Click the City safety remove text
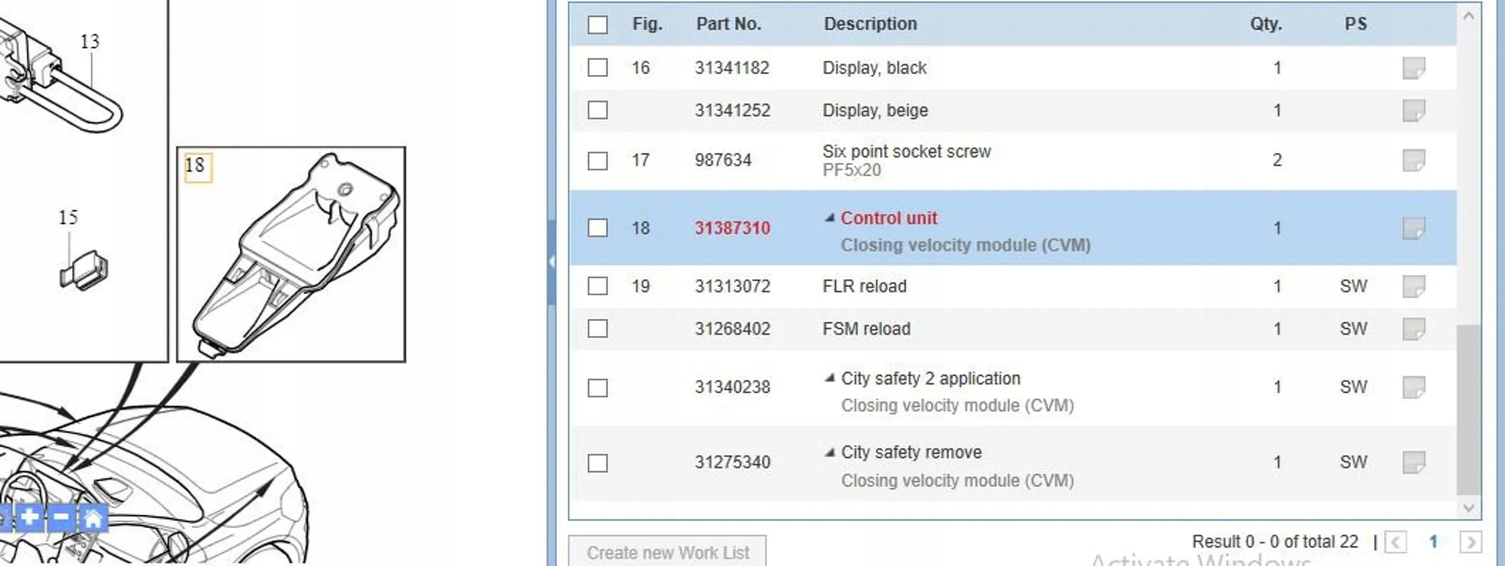 coord(911,452)
